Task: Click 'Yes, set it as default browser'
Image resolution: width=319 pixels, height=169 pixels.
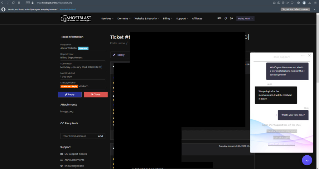Action: [295, 9]
